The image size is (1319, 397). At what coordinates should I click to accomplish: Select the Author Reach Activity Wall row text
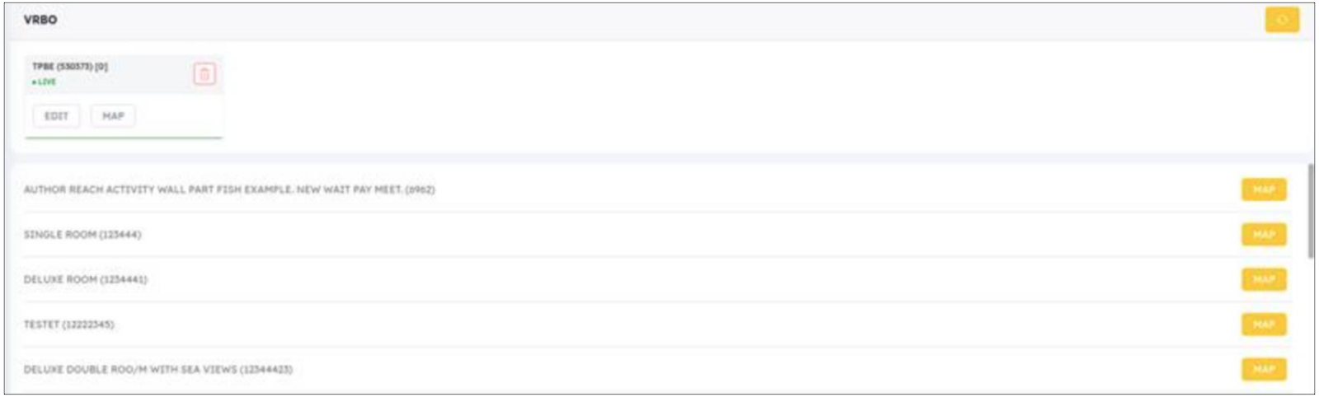[229, 190]
